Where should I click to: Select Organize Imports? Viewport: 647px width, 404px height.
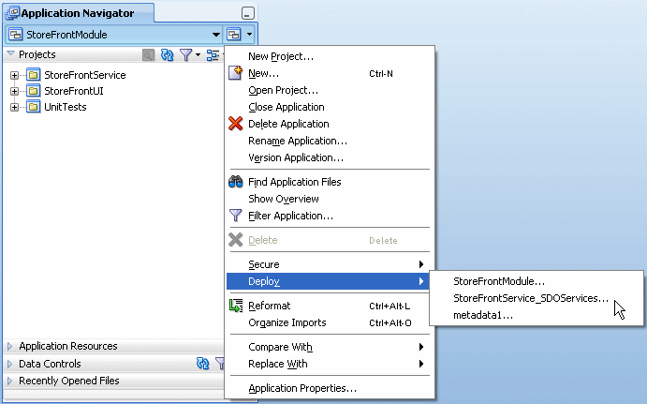click(x=331, y=322)
